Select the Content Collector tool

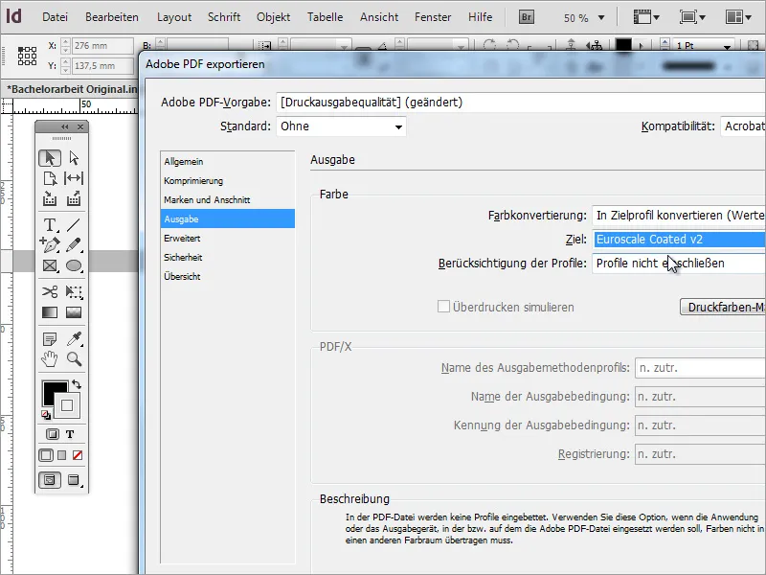point(50,198)
